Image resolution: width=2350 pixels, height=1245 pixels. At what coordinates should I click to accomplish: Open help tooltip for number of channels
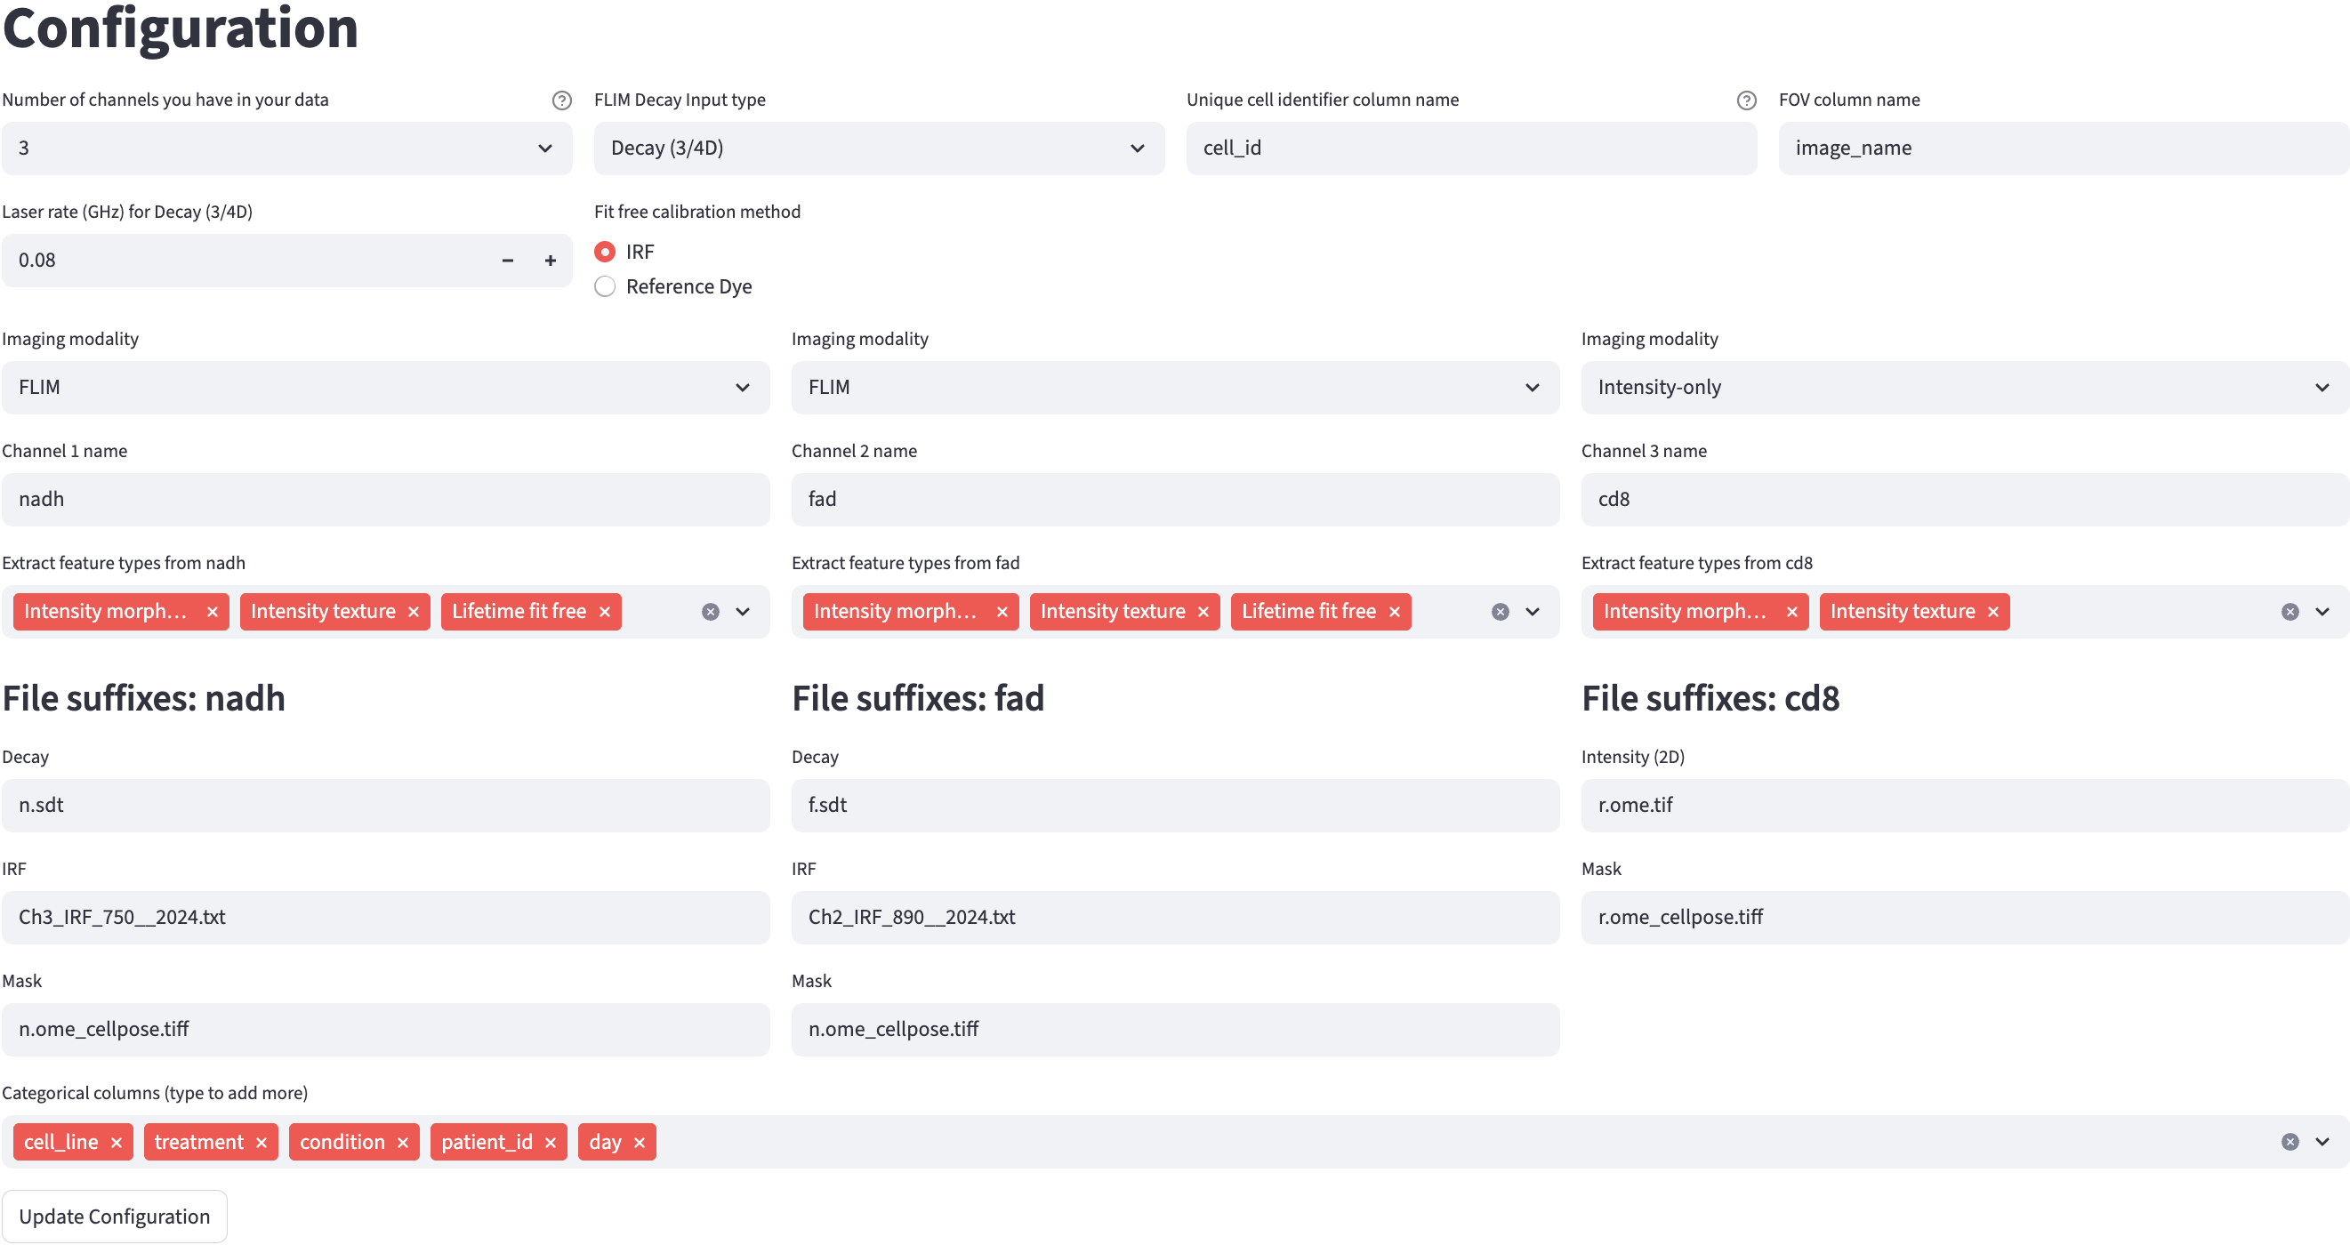click(562, 100)
